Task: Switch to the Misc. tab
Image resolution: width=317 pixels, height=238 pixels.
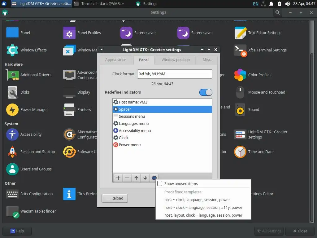Action: click(x=207, y=60)
